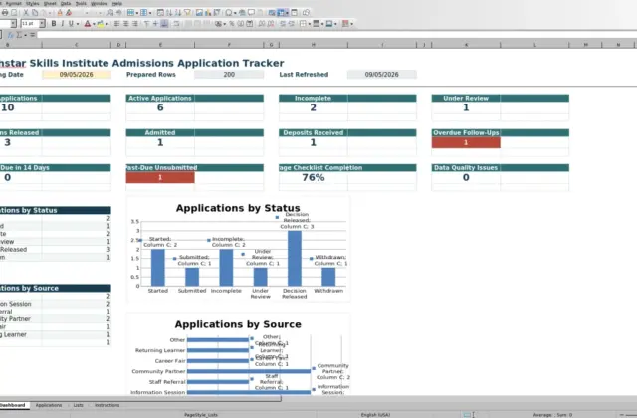This screenshot has width=637, height=418.
Task: Open the Data menu
Action: pos(66,3)
